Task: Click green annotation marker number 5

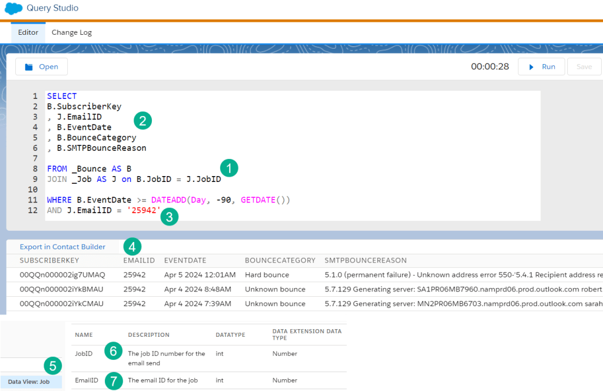Action: click(x=53, y=366)
